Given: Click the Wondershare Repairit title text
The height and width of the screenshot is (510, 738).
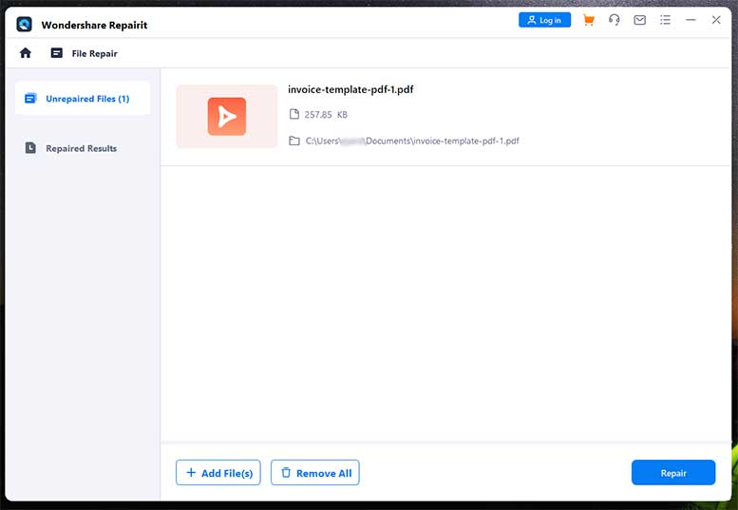Looking at the screenshot, I should coord(94,25).
